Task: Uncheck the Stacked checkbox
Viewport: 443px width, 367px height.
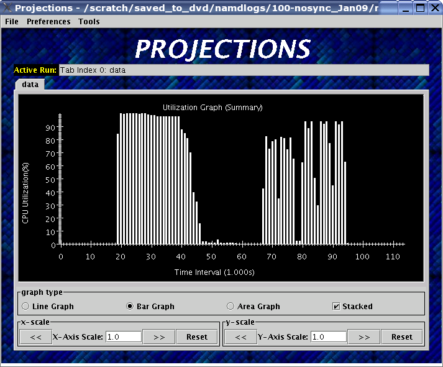Action: [x=336, y=306]
